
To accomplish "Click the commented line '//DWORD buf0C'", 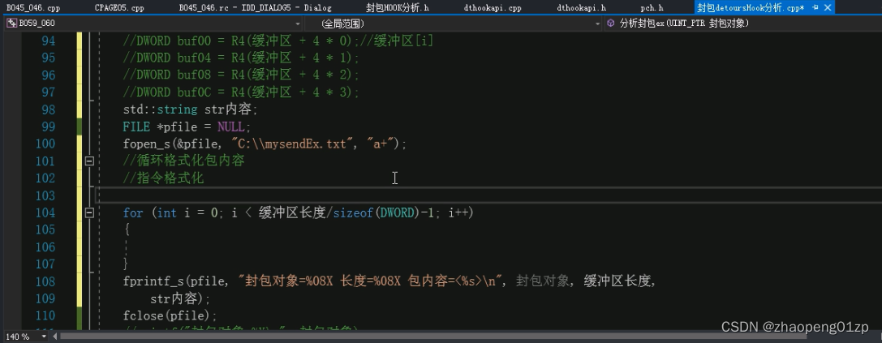I will [241, 92].
